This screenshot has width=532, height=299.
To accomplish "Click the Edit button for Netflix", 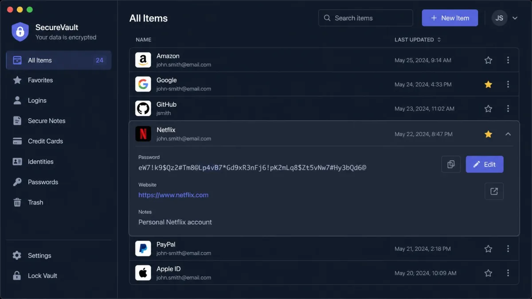I will (485, 164).
